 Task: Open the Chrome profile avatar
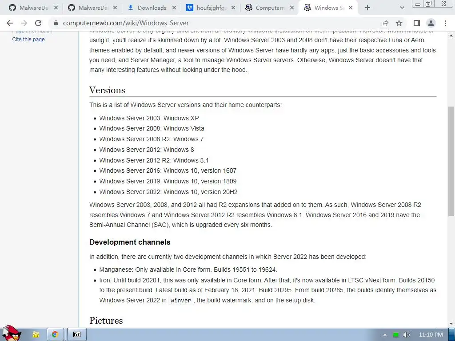click(x=431, y=23)
